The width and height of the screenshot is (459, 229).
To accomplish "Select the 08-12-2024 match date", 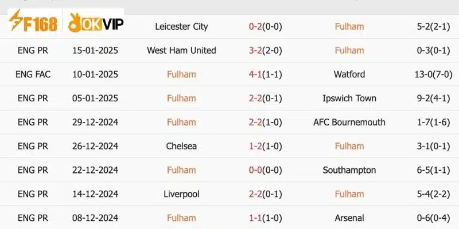I will point(95,218).
